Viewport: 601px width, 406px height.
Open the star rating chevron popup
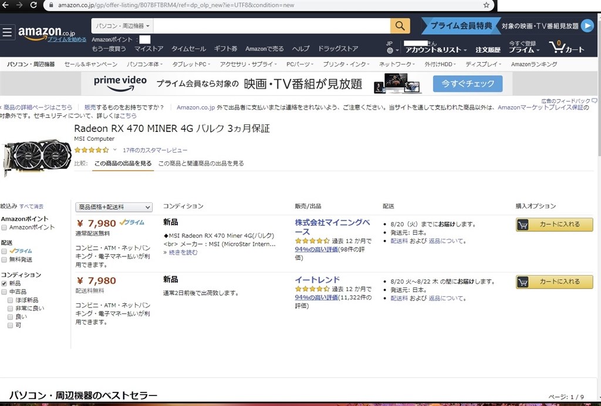tap(114, 150)
